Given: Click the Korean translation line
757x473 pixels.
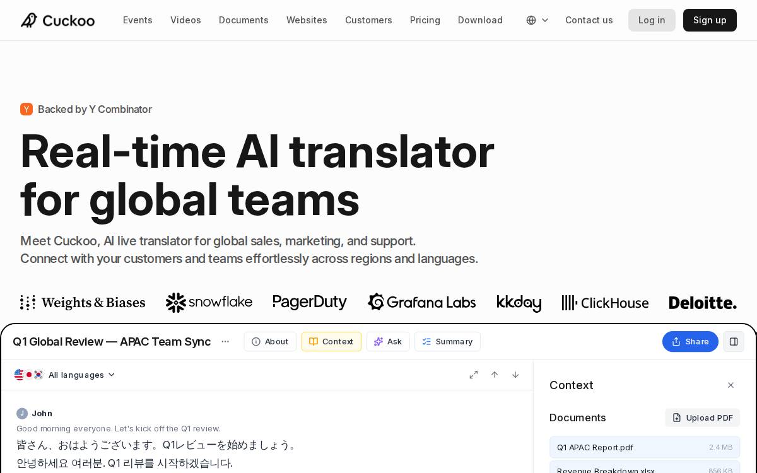Looking at the screenshot, I should pos(124,464).
